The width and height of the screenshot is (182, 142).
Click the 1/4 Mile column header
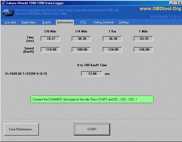[81, 31]
